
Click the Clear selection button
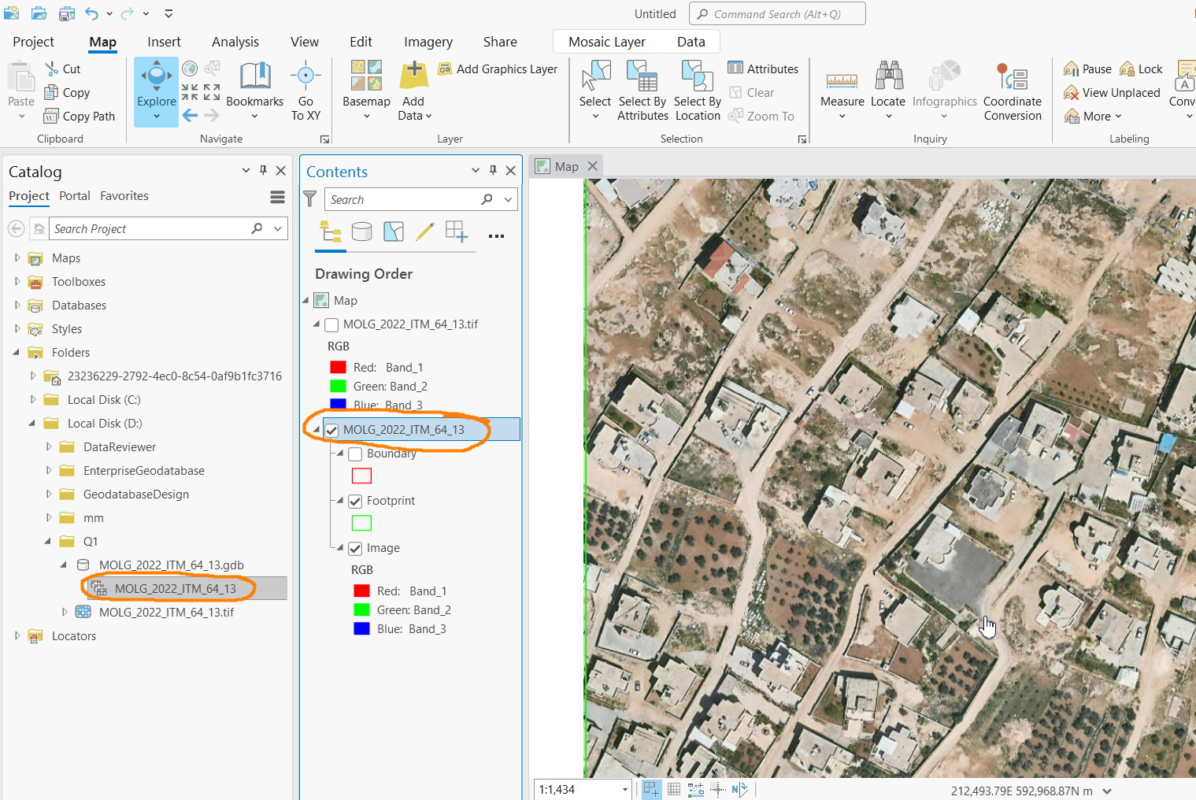pos(753,92)
